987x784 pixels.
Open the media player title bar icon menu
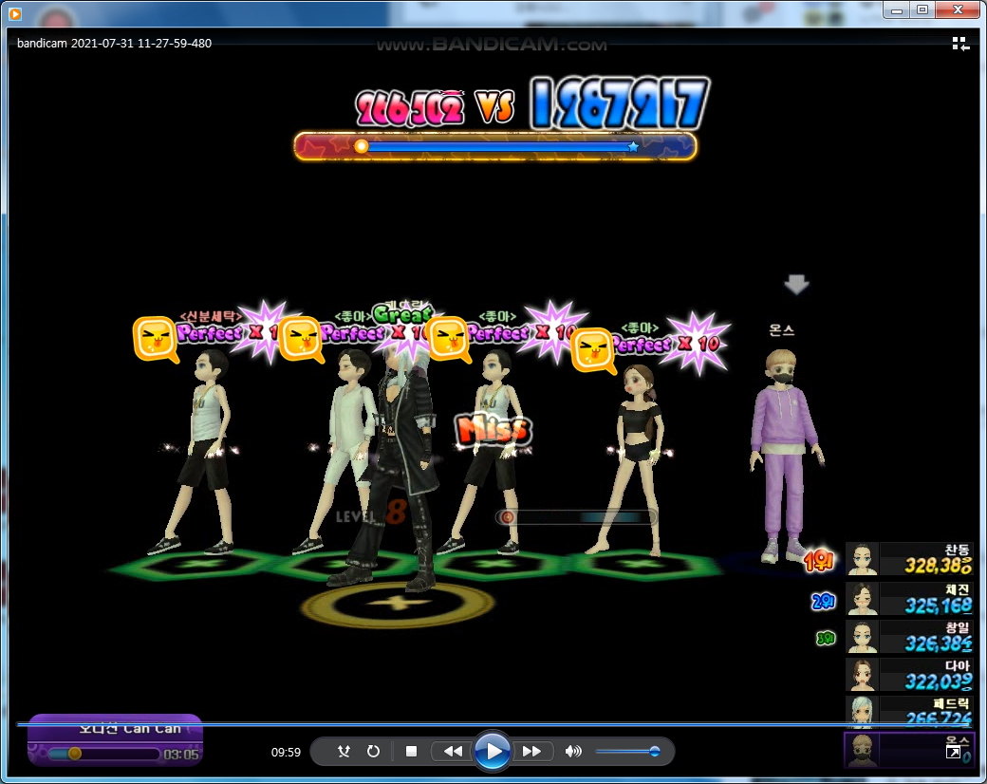pos(14,12)
